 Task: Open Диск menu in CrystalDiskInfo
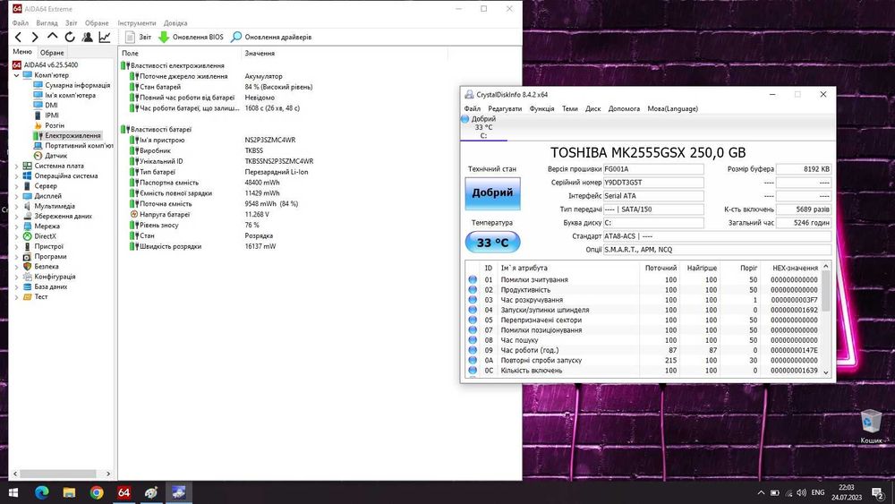(x=593, y=108)
